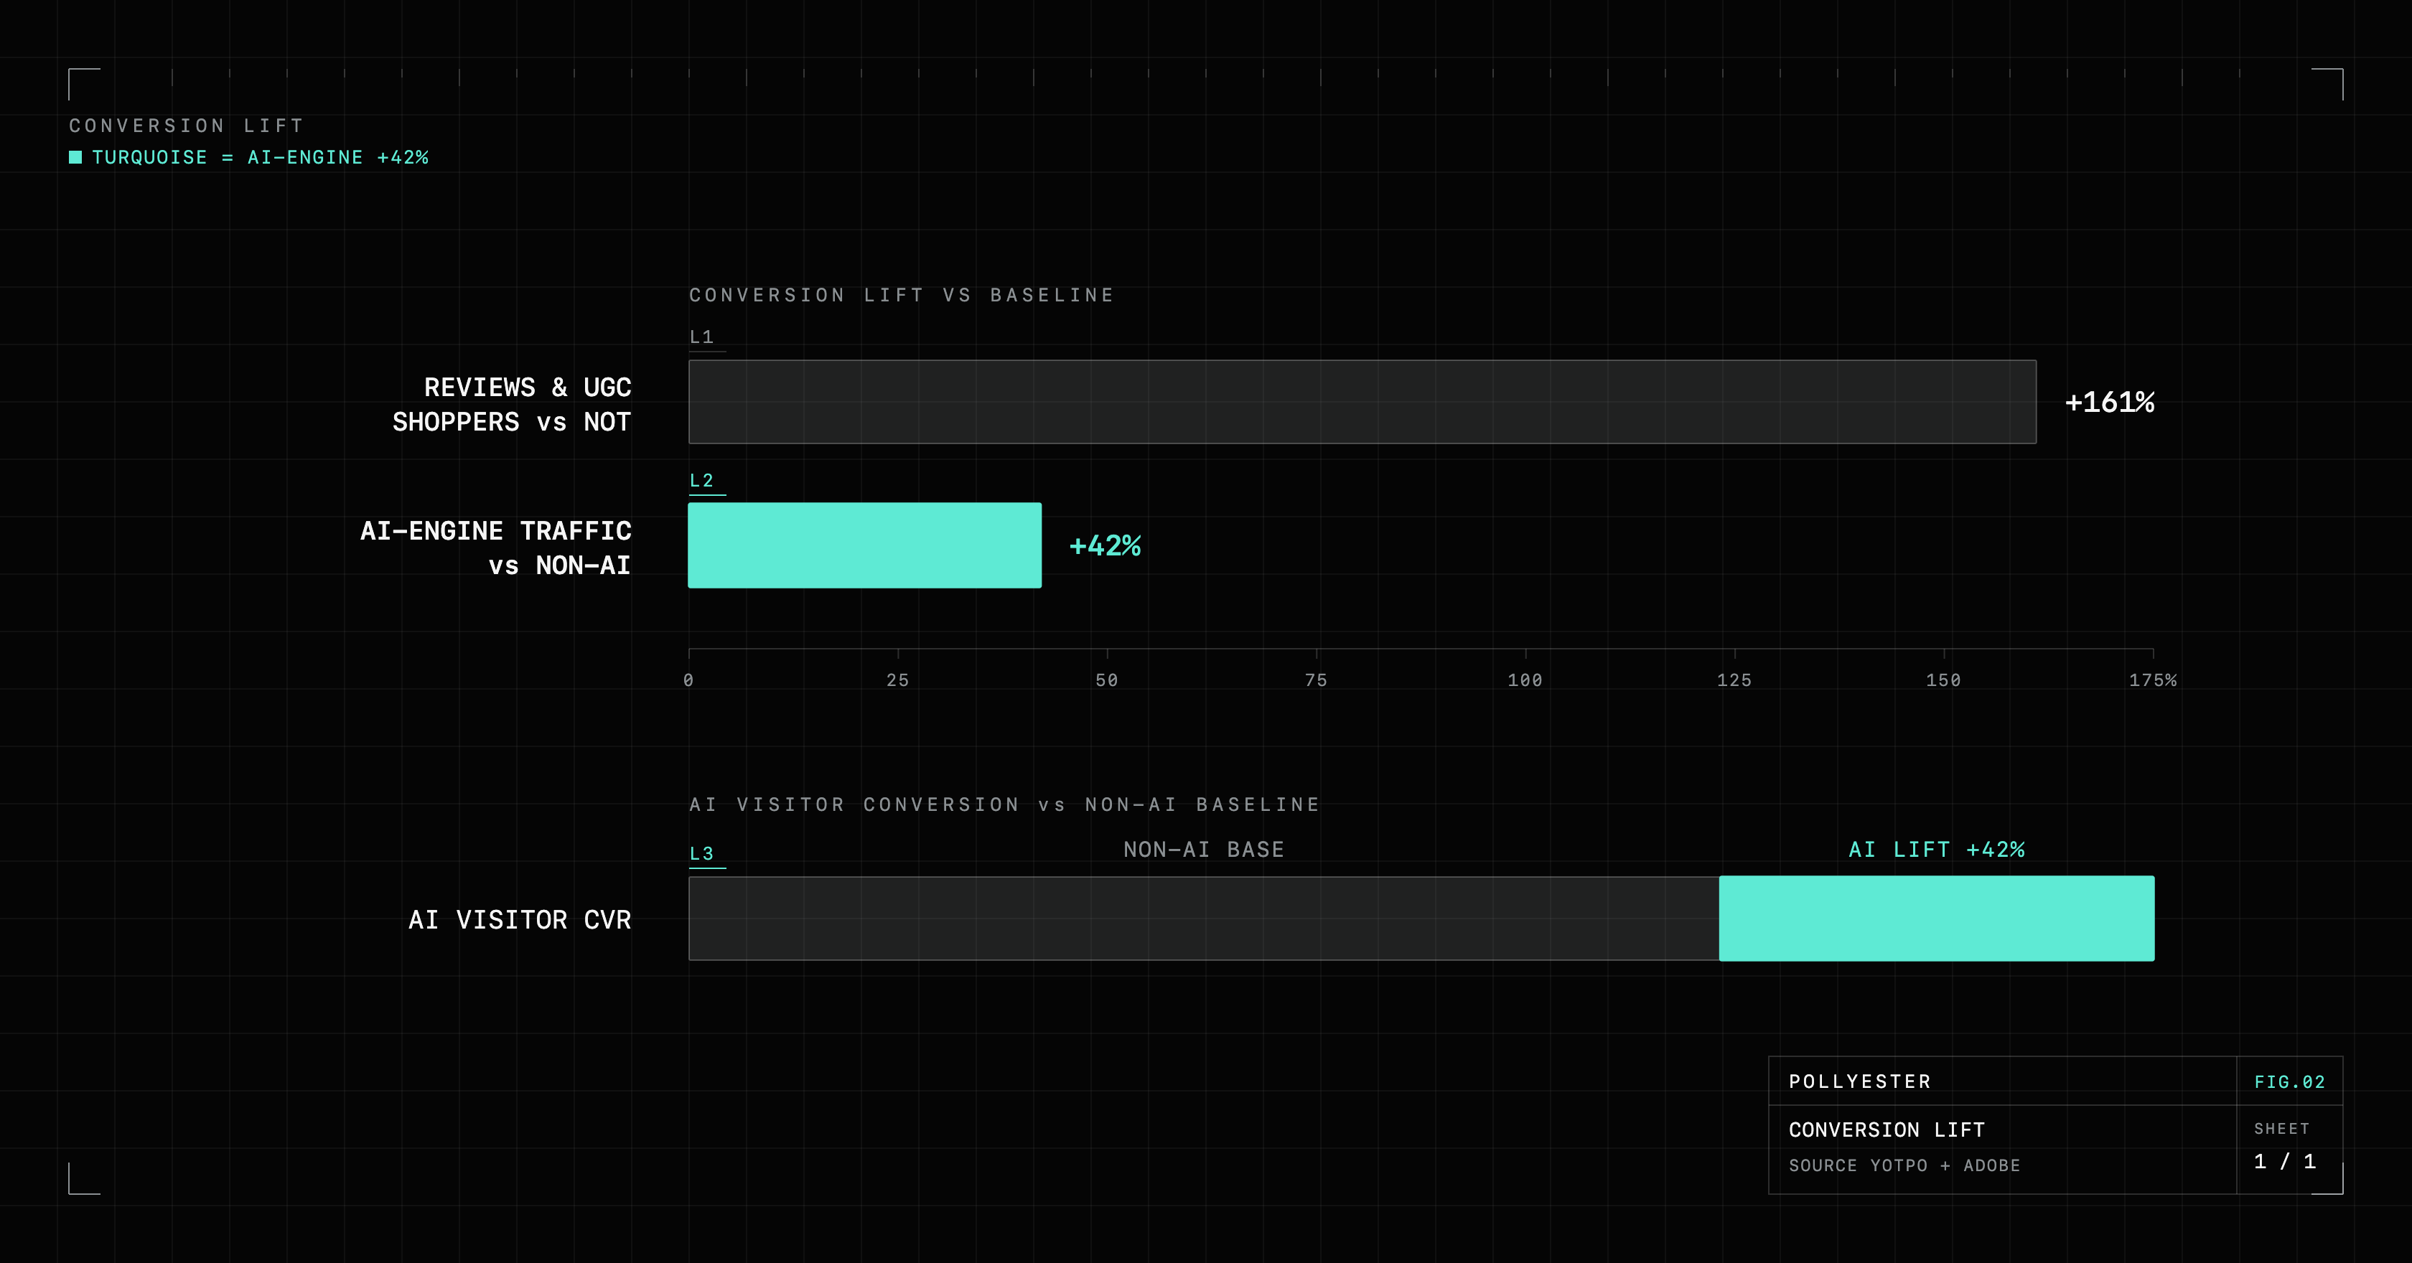Click the 'AI VISITOR CVR' row label
Viewport: 2412px width, 1263px height.
pyautogui.click(x=520, y=919)
